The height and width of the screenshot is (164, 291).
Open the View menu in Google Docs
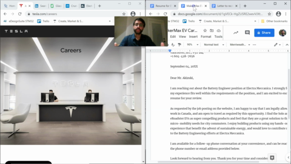[182, 36]
